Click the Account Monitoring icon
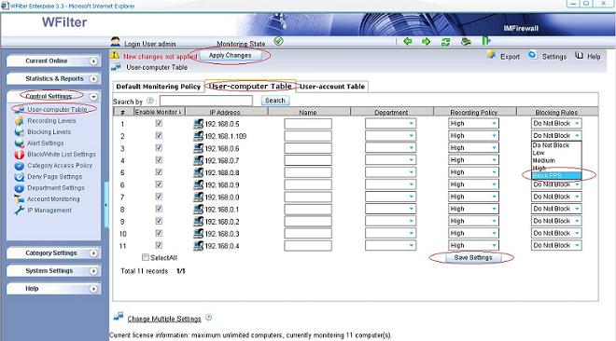 (20, 199)
